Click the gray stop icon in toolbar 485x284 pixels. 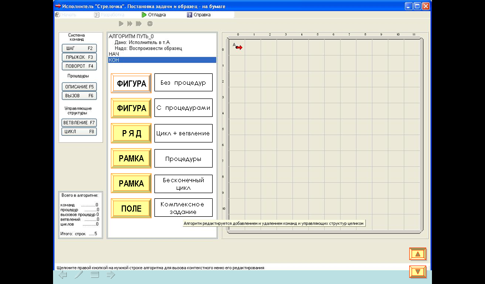coord(150,24)
